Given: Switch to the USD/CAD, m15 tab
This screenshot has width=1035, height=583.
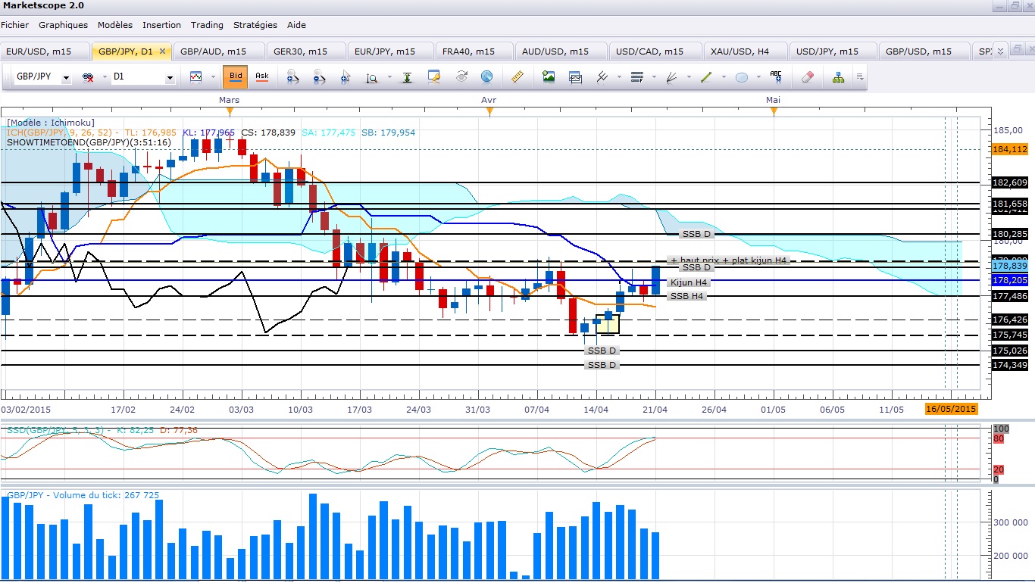Looking at the screenshot, I should coord(655,51).
